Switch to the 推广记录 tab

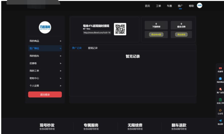tap(77, 48)
